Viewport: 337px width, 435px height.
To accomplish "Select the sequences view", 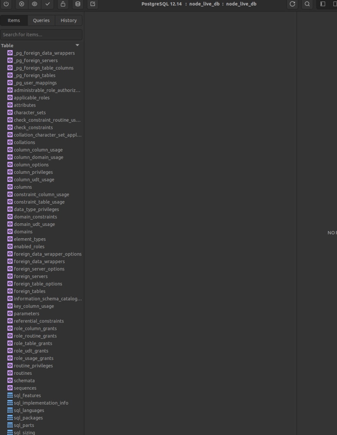I will click(25, 388).
